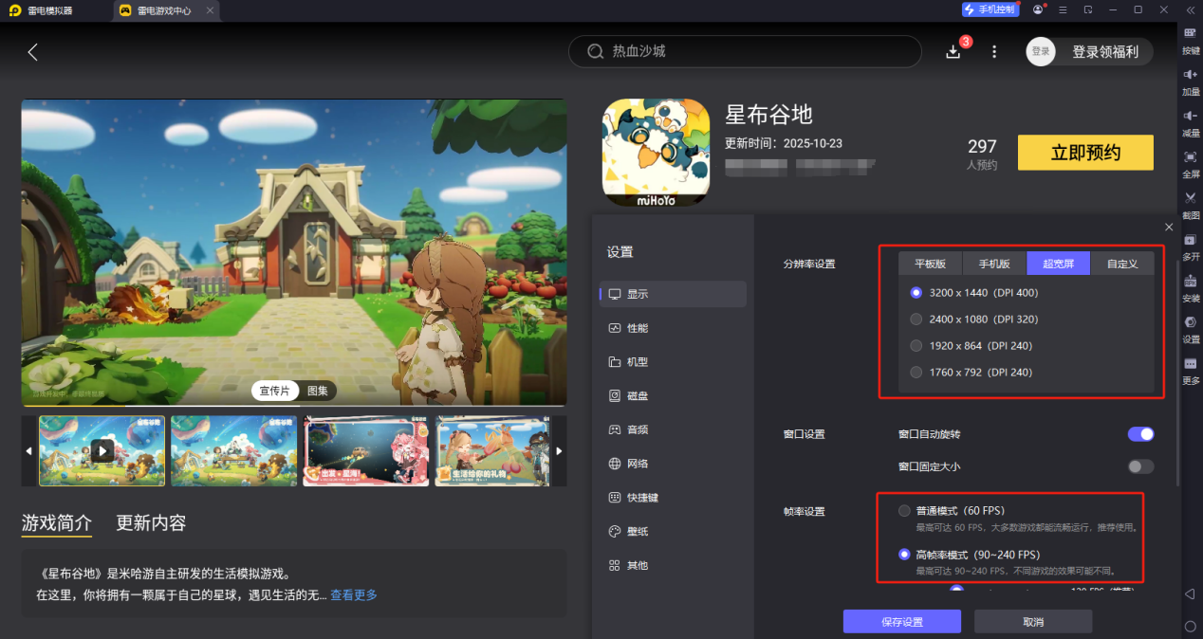Enable the 窗口固定大小 fixed size toggle
This screenshot has height=639, width=1203.
tap(1140, 466)
